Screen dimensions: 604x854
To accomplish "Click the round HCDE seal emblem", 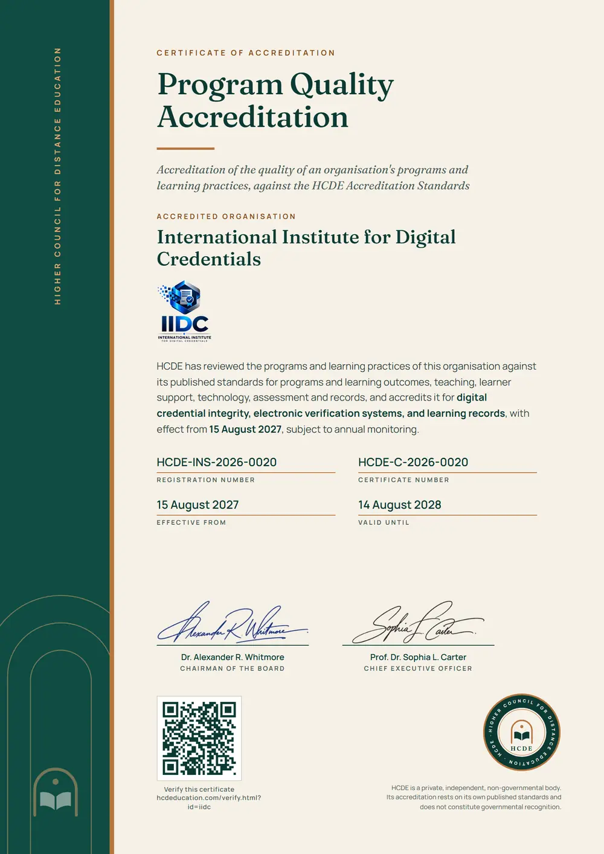I will (522, 732).
